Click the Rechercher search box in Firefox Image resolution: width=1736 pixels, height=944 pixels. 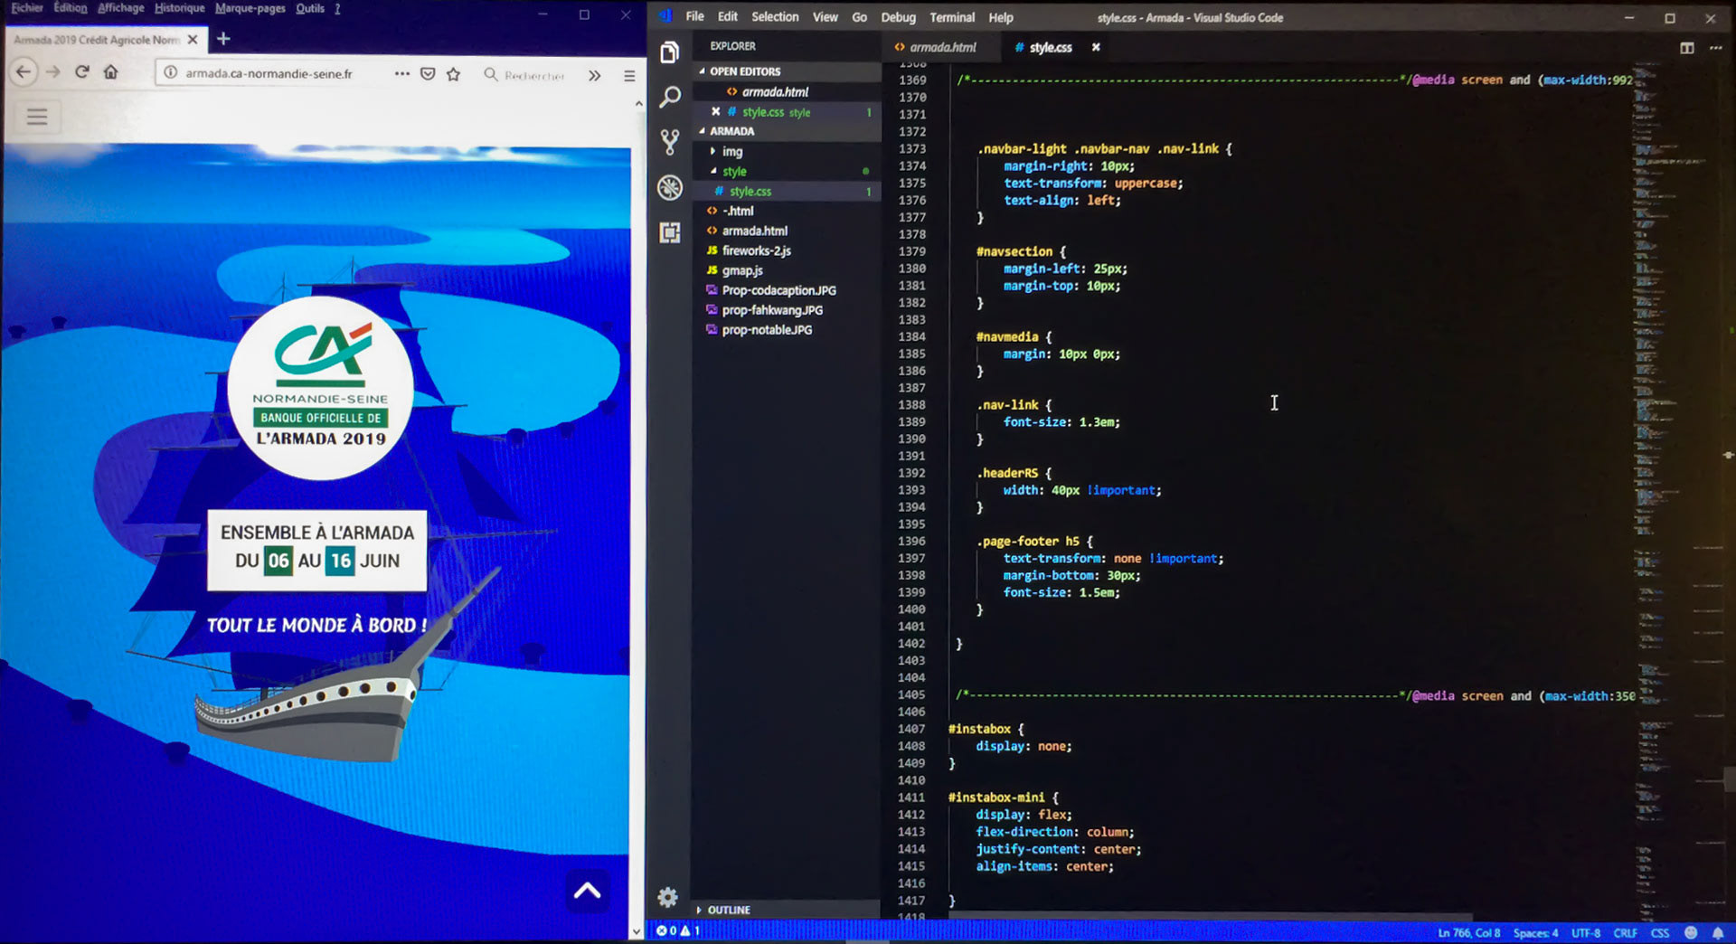533,75
